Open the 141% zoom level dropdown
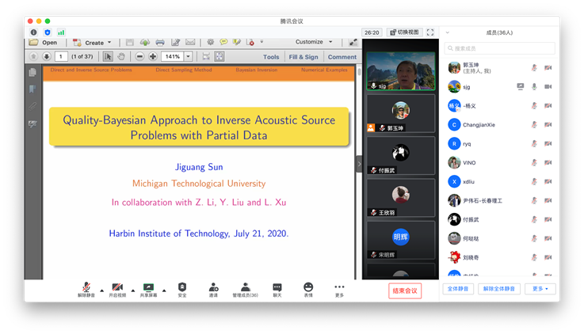Screen dimensions: 584x334 pos(189,57)
